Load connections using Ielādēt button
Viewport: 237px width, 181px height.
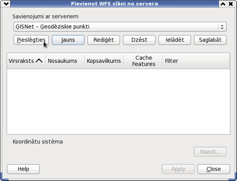pyautogui.click(x=175, y=40)
